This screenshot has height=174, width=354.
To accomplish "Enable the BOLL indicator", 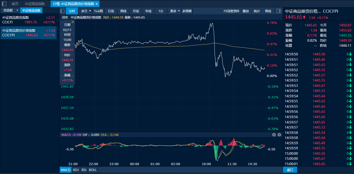I will tap(93, 170).
